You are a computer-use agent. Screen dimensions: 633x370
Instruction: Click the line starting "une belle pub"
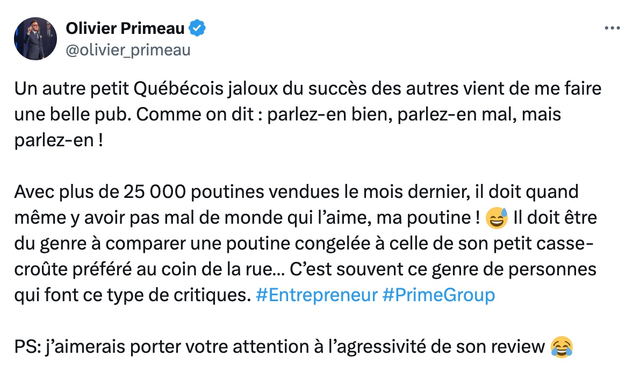[287, 115]
